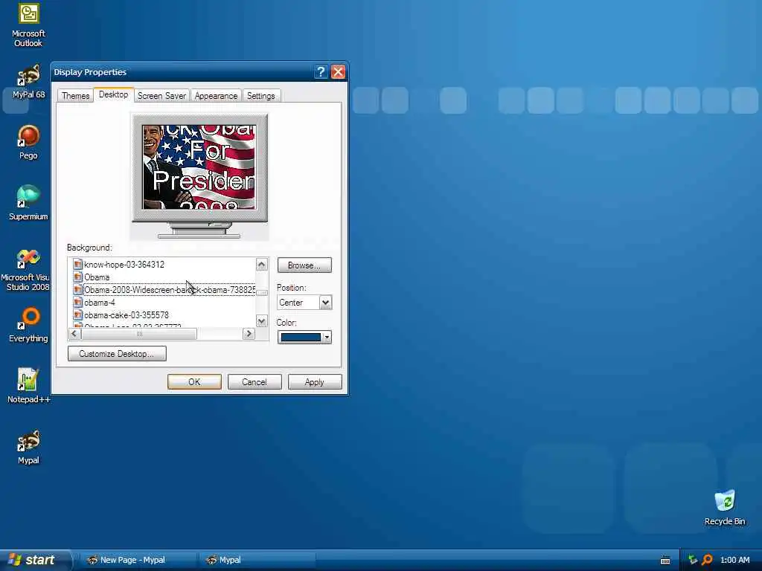The width and height of the screenshot is (762, 571).
Task: Click the file icon beside Obama
Action: (x=77, y=277)
